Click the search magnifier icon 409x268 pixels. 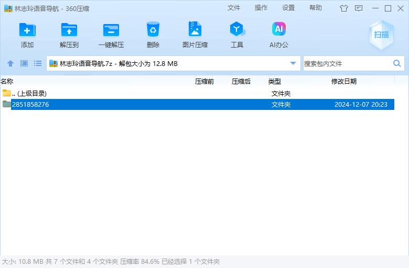tap(397, 63)
